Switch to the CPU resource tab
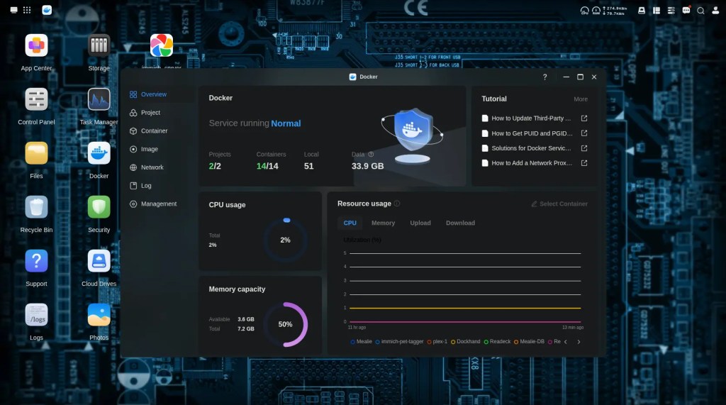This screenshot has height=405, width=726. [350, 223]
